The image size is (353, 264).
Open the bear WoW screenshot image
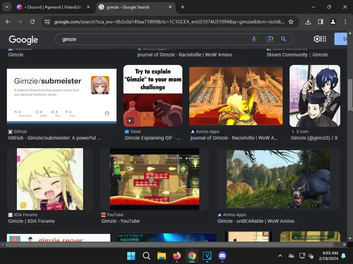pos(278,179)
